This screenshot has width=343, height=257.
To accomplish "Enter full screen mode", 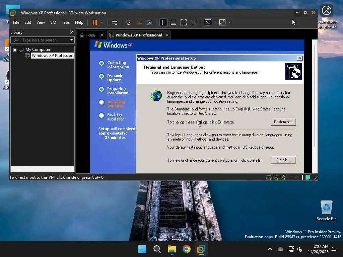I will click(x=184, y=22).
